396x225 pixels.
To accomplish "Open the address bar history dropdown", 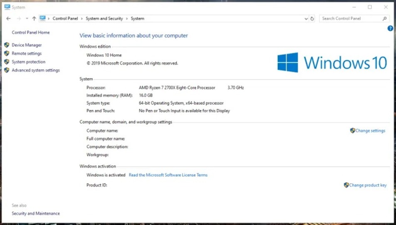I will (x=306, y=18).
